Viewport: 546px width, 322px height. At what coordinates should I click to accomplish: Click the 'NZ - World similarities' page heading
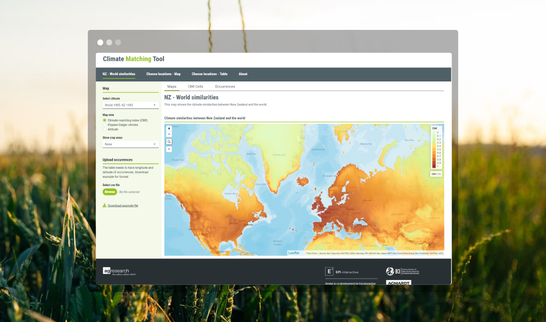tap(191, 97)
